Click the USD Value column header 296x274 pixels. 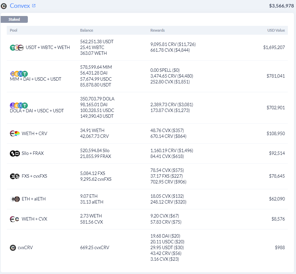click(276, 30)
